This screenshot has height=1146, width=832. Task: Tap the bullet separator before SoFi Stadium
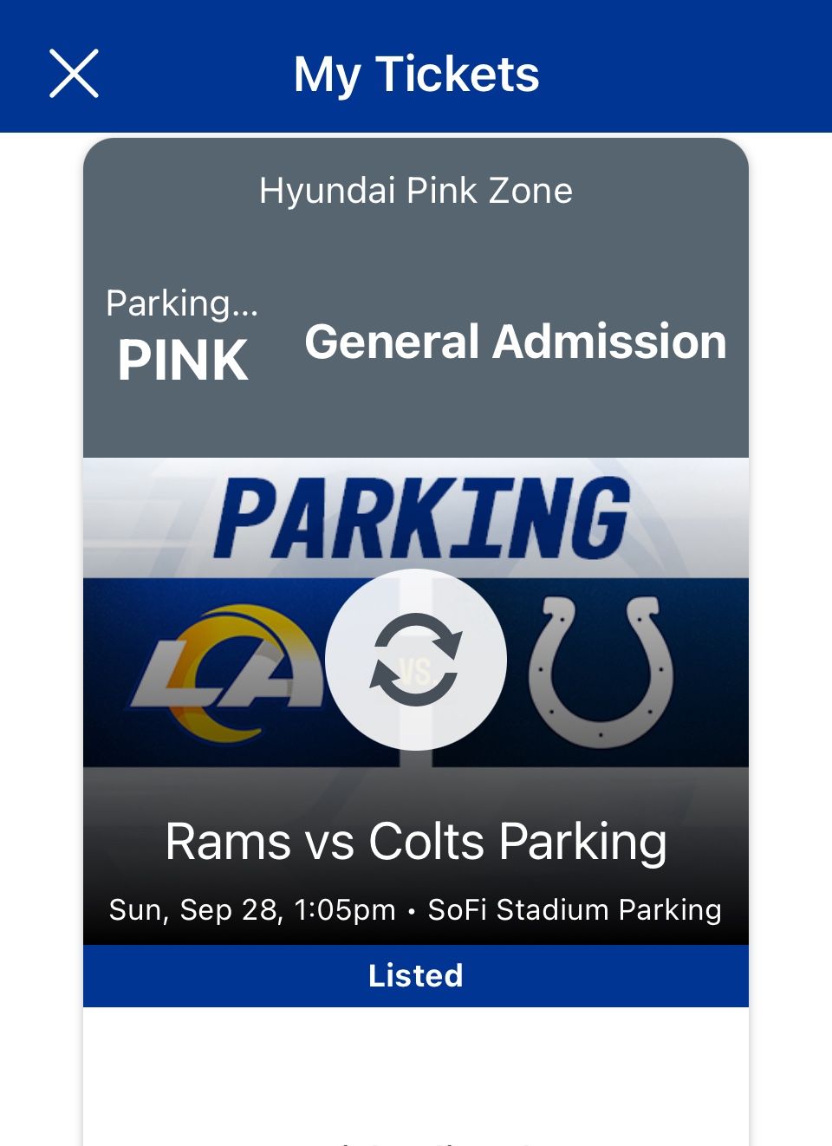tap(411, 911)
